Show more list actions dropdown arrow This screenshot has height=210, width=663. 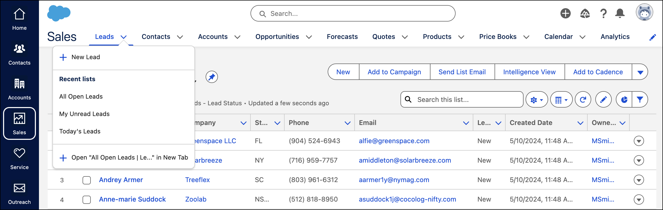(640, 72)
